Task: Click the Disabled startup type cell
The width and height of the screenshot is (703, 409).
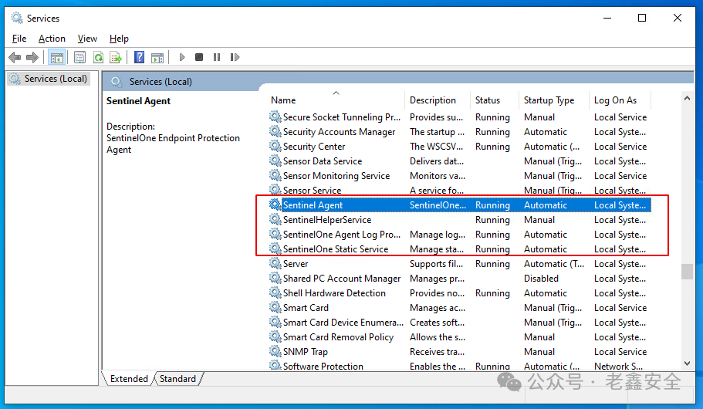Action: (541, 279)
